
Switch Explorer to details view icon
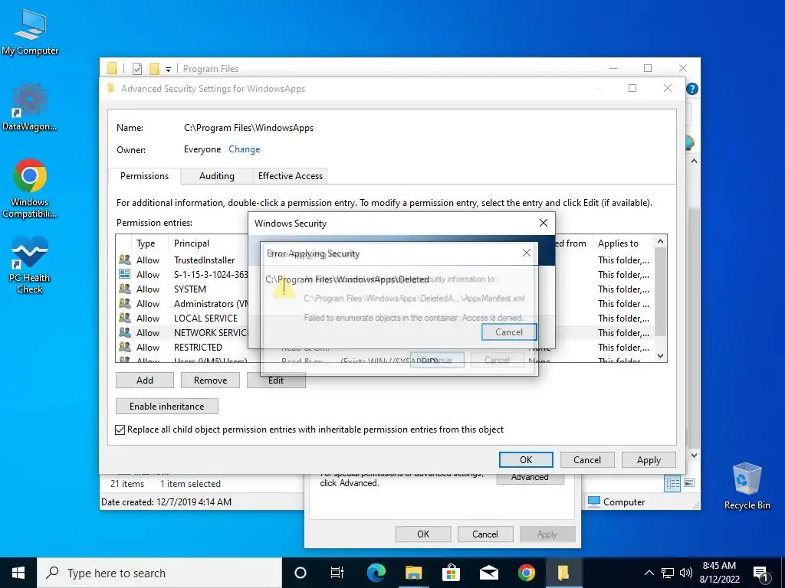(673, 483)
